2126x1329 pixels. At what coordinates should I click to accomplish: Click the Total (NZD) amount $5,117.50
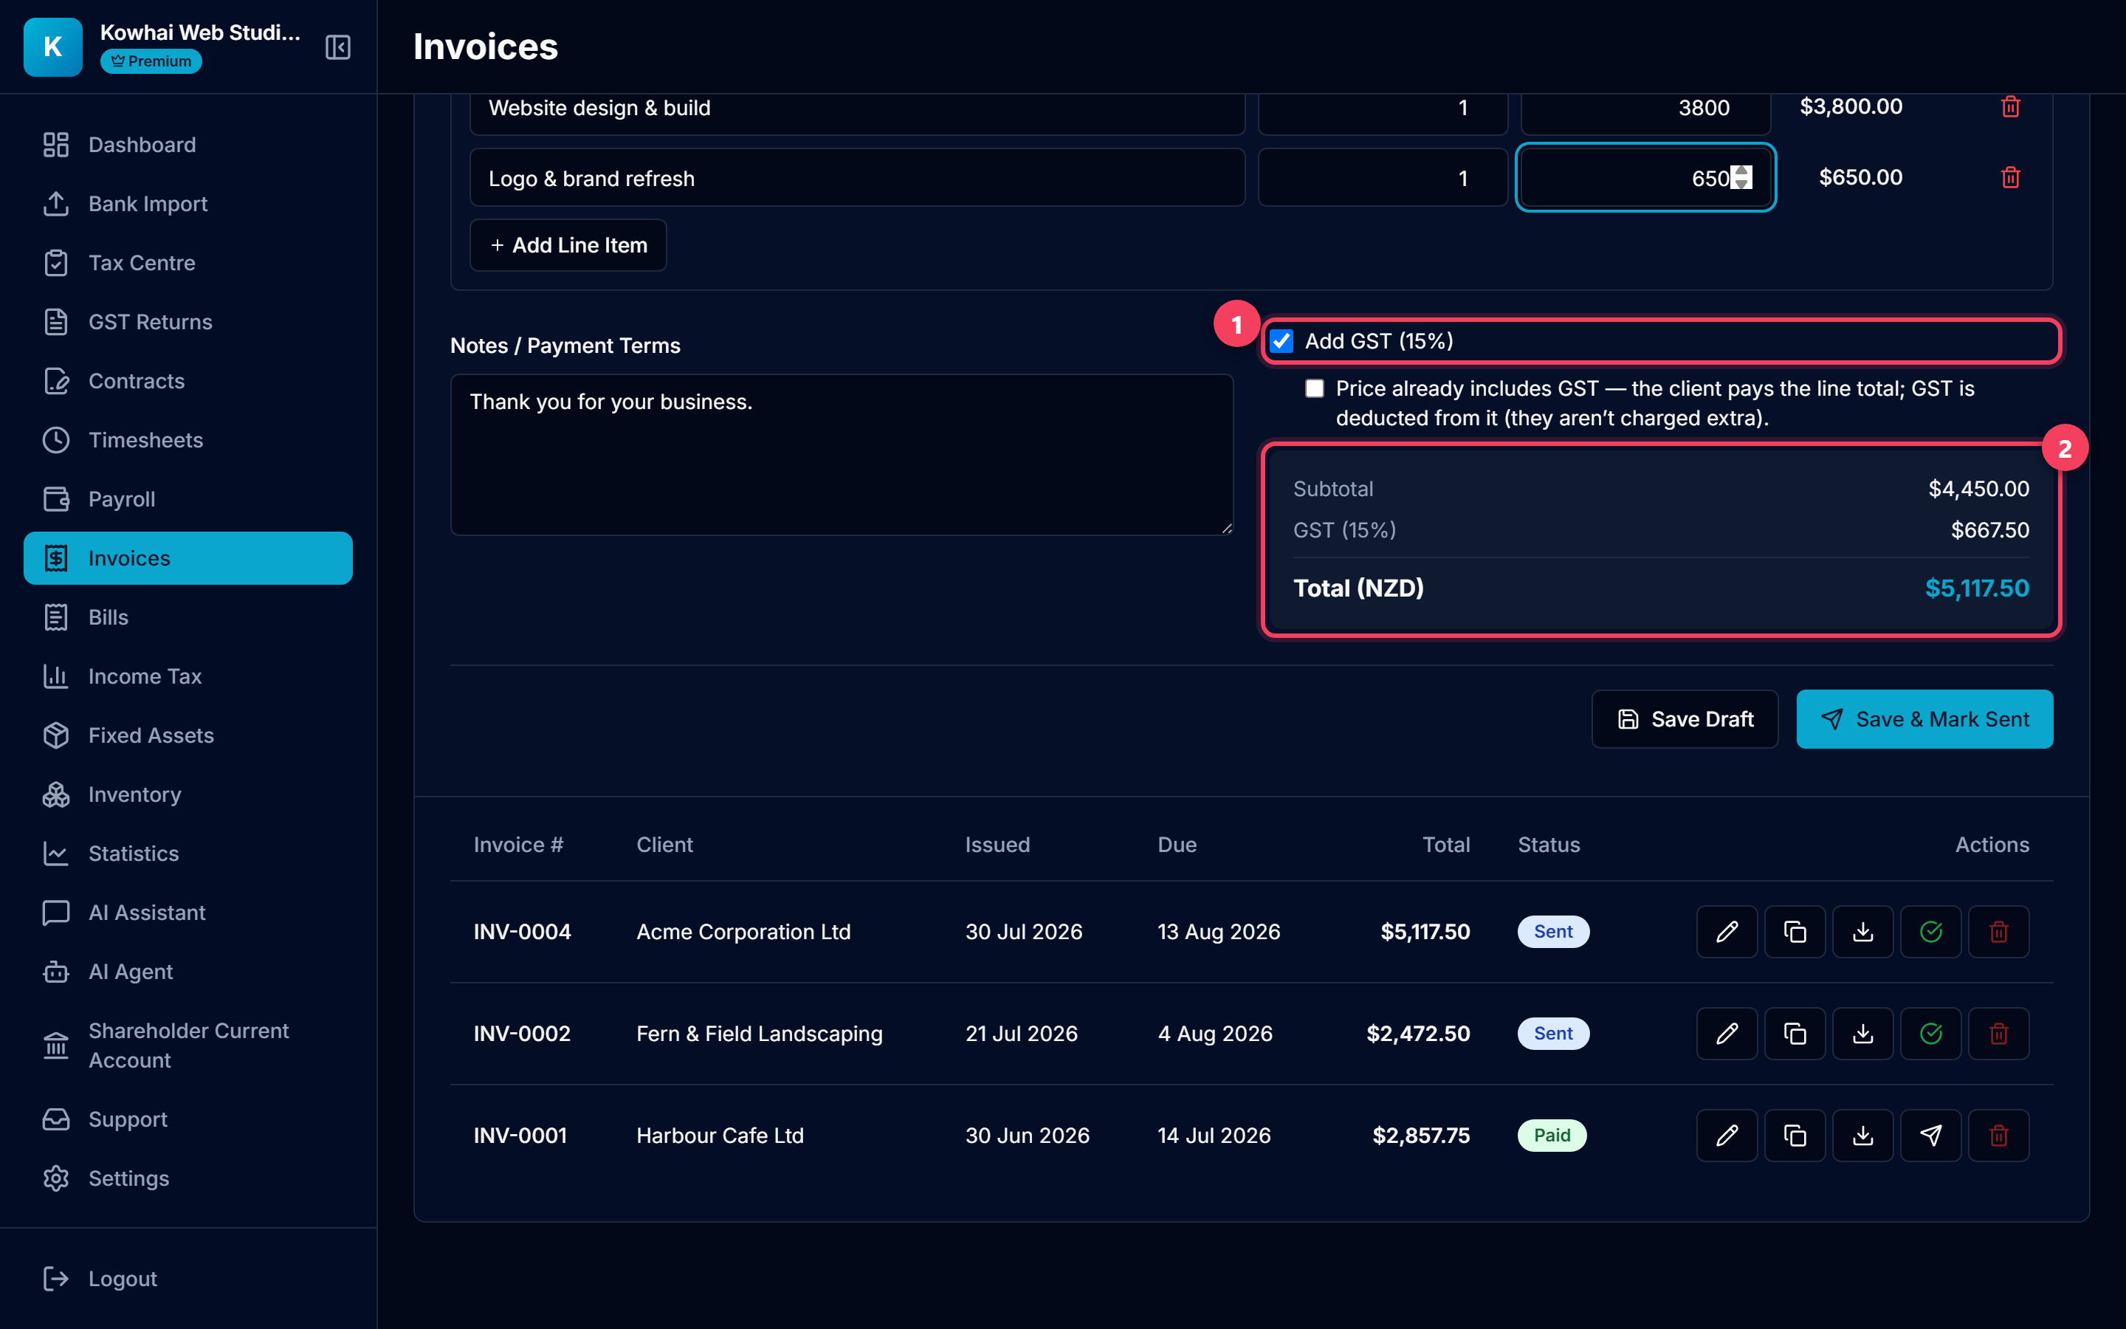click(x=1977, y=588)
